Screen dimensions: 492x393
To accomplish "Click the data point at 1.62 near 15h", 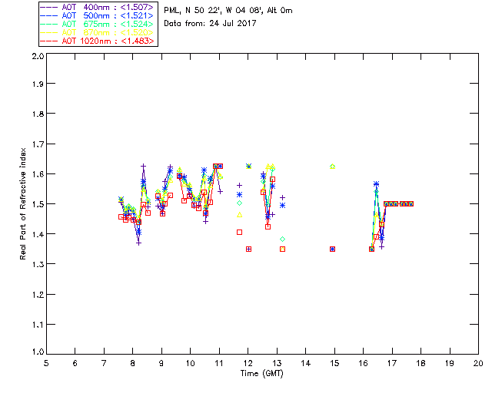I will [x=333, y=167].
